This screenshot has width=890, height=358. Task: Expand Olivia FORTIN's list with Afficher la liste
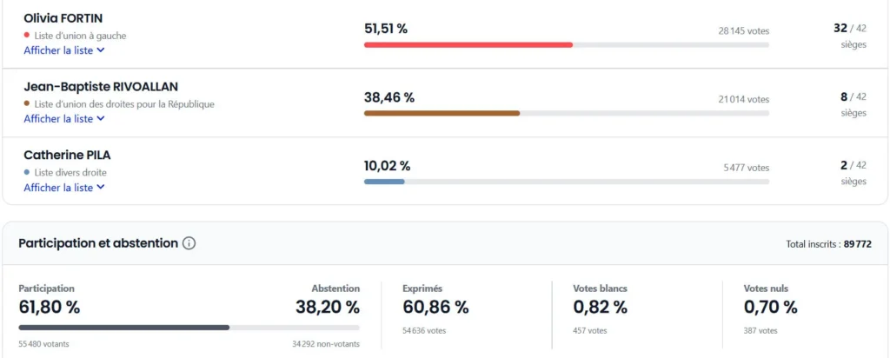[58, 50]
